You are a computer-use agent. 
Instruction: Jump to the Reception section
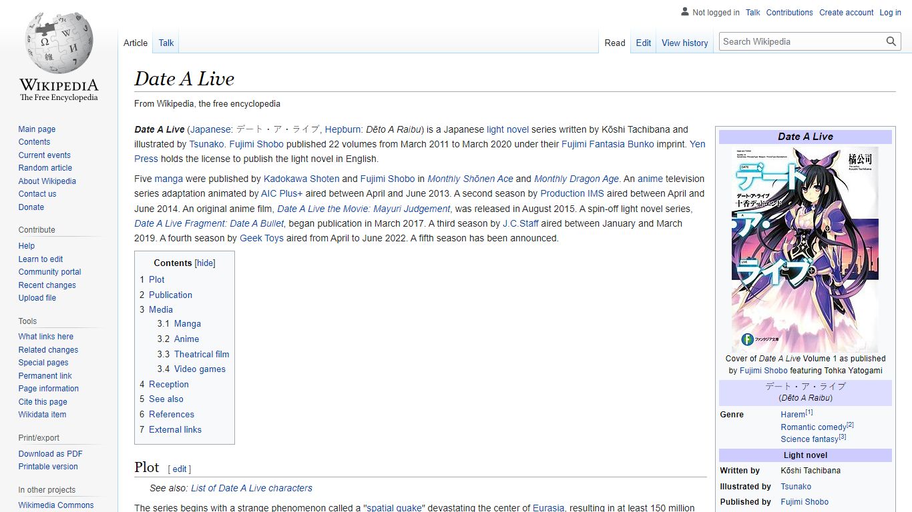click(168, 384)
